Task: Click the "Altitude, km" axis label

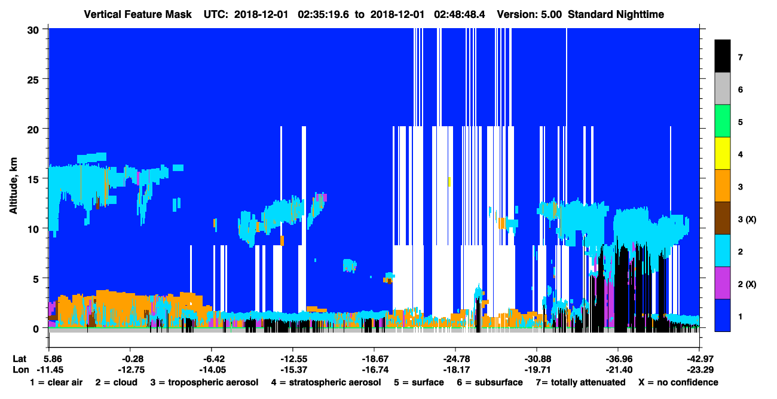Action: tap(13, 187)
